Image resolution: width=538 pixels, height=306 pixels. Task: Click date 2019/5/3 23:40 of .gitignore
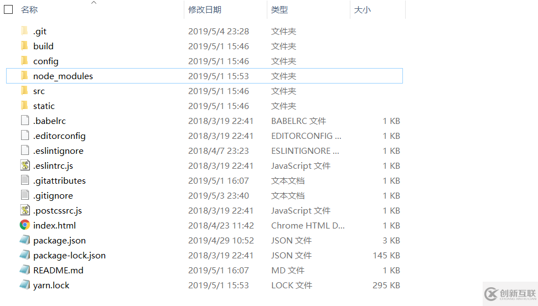[219, 195]
